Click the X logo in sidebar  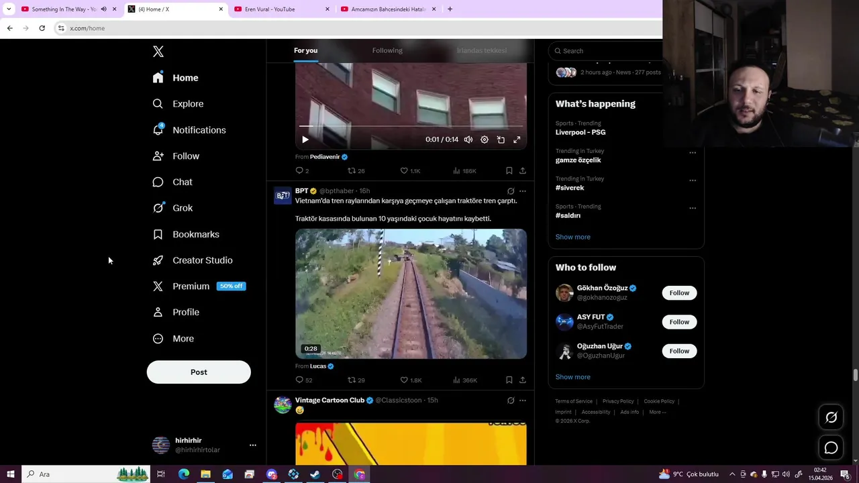coord(158,52)
